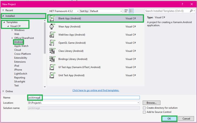Expand the Office/SharePoint tree node

[x=12, y=38]
